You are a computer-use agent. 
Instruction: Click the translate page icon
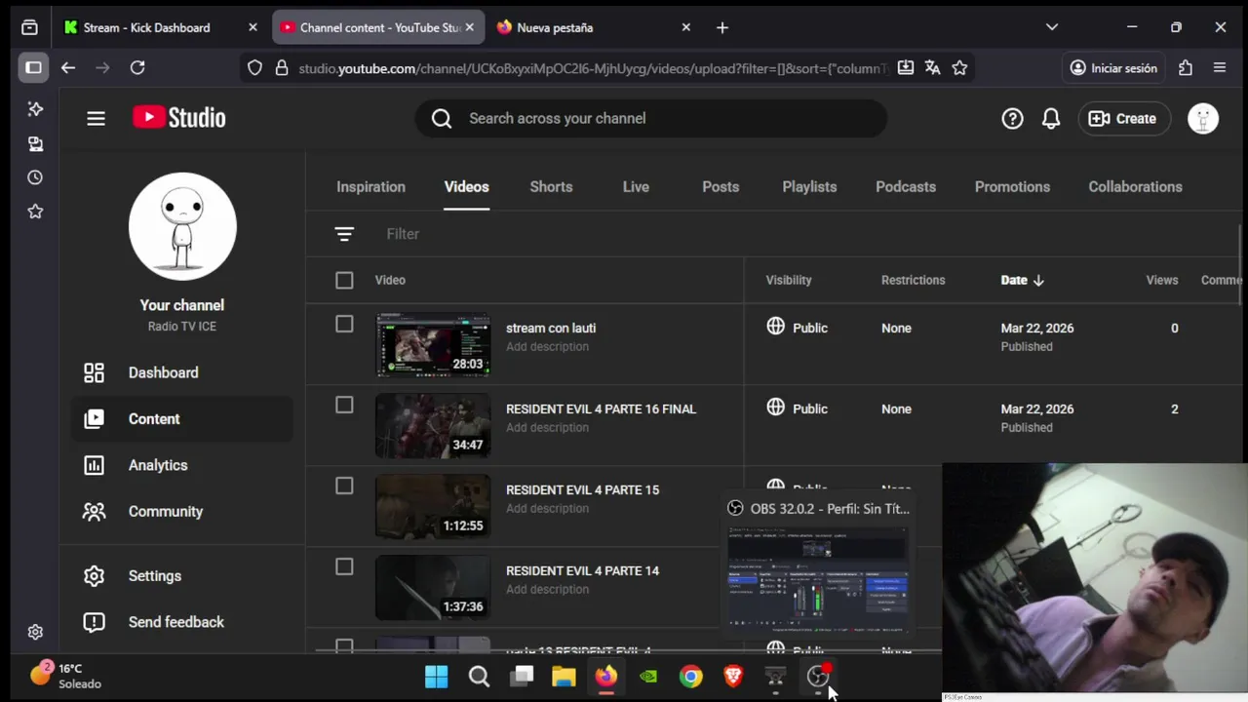(932, 68)
